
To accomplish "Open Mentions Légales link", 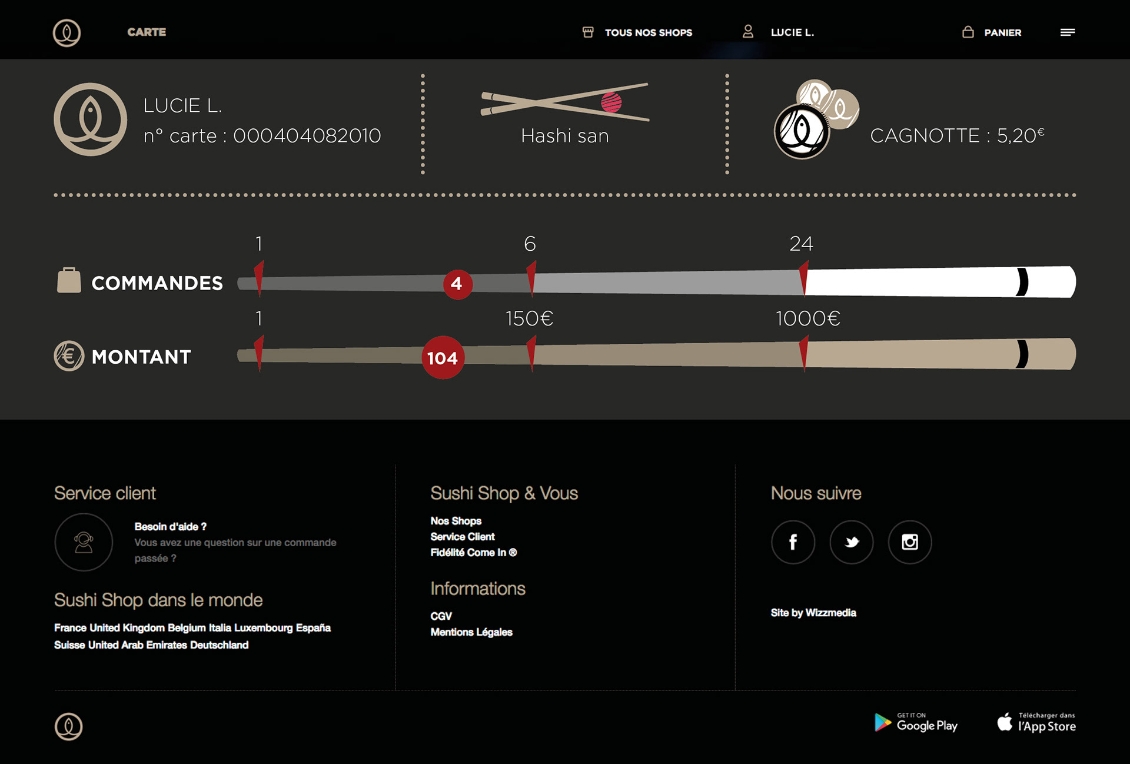I will (471, 632).
